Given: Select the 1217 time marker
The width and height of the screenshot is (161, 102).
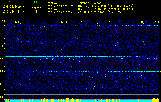Looking at the screenshot, I should coord(110,22).
